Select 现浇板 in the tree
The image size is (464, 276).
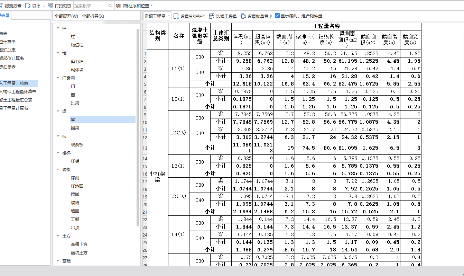click(77, 145)
